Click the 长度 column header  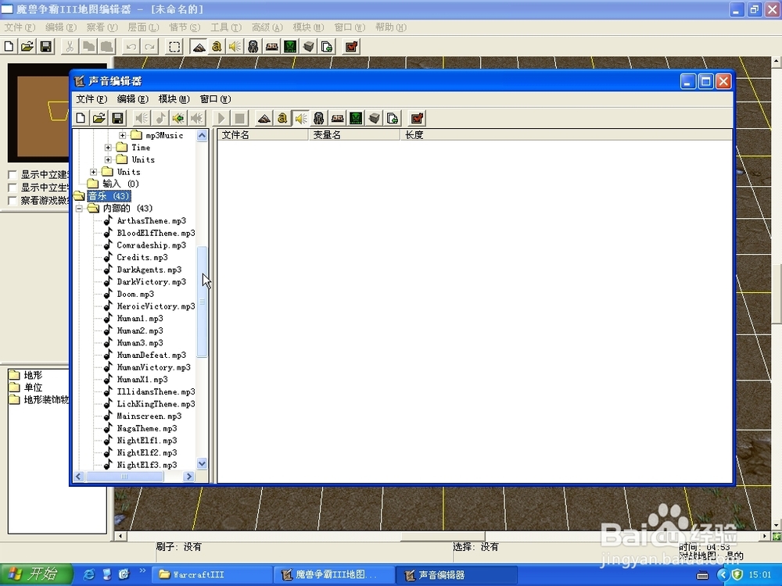click(566, 135)
